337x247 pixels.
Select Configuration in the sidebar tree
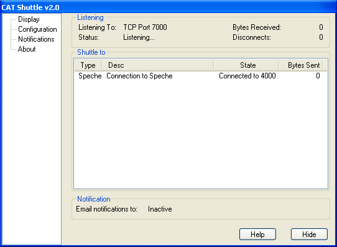[x=37, y=29]
